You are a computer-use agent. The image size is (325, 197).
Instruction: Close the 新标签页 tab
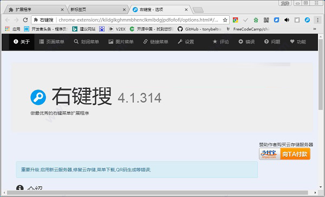pos(124,10)
